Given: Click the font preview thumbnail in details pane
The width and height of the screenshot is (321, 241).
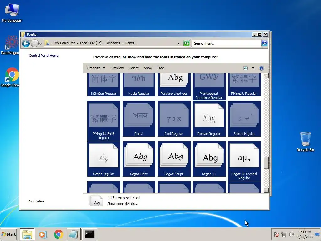Looking at the screenshot, I should 96,201.
